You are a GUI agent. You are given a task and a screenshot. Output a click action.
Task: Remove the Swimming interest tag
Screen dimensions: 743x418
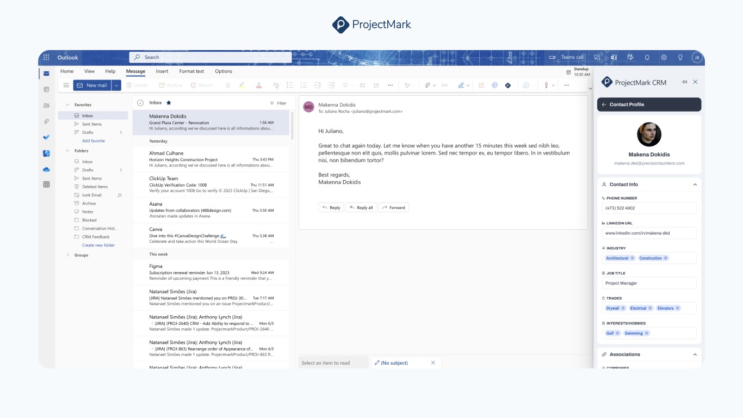tap(647, 333)
